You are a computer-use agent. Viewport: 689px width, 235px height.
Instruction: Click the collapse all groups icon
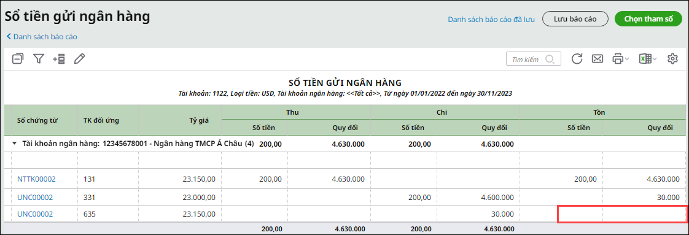[18, 59]
